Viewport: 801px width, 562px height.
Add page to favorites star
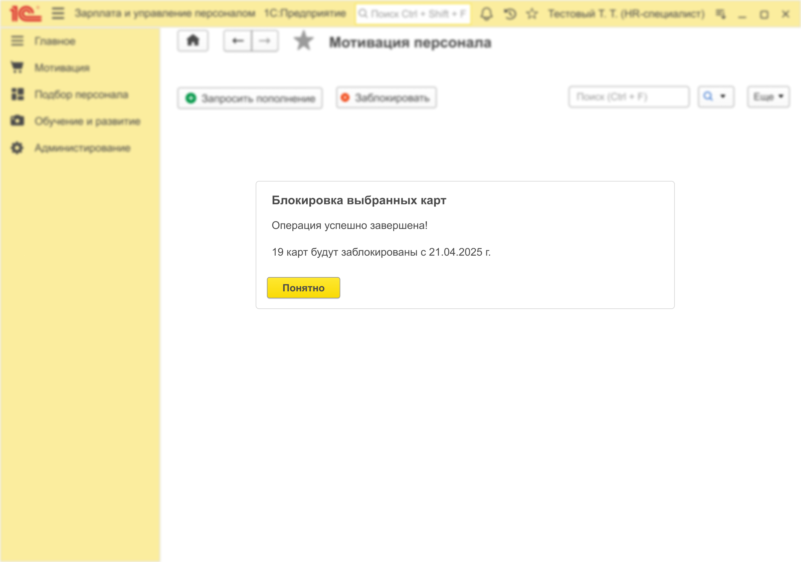(x=303, y=41)
